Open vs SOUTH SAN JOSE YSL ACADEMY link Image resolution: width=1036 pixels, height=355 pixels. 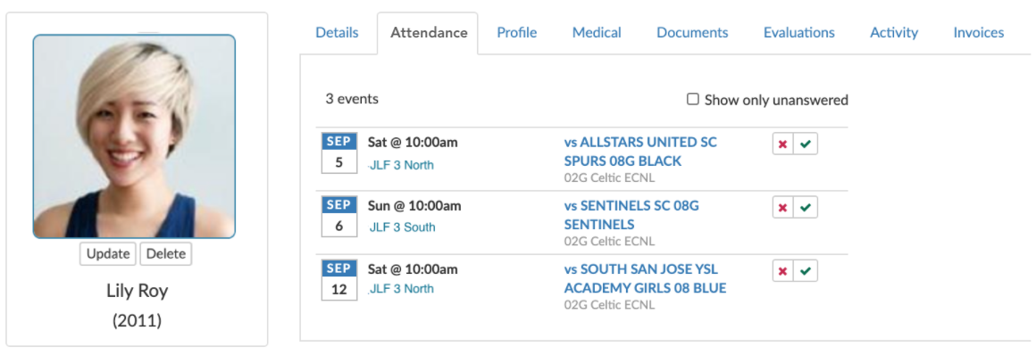pos(645,279)
